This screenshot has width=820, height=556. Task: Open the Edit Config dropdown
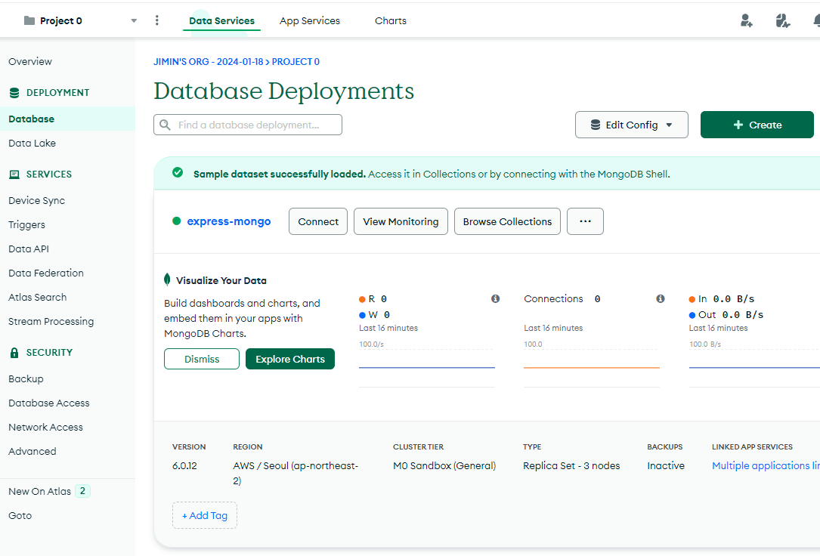coord(632,125)
